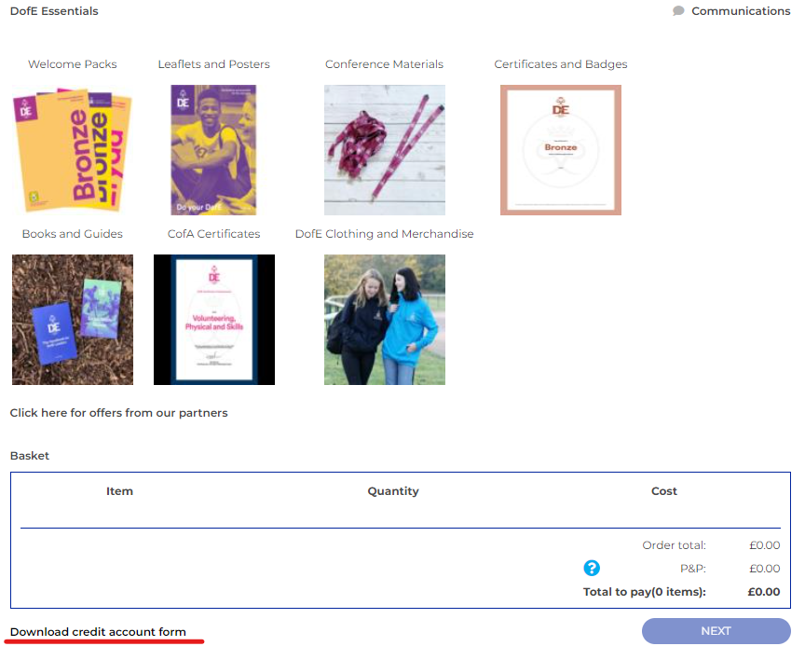This screenshot has height=660, width=805.
Task: Click the NEXT button
Action: 716,631
